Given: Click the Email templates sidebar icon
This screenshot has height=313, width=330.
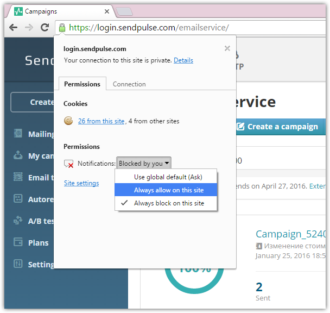Looking at the screenshot, I should tap(18, 177).
